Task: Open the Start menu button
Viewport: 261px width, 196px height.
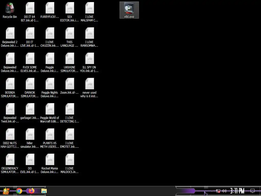Action: click(6, 191)
